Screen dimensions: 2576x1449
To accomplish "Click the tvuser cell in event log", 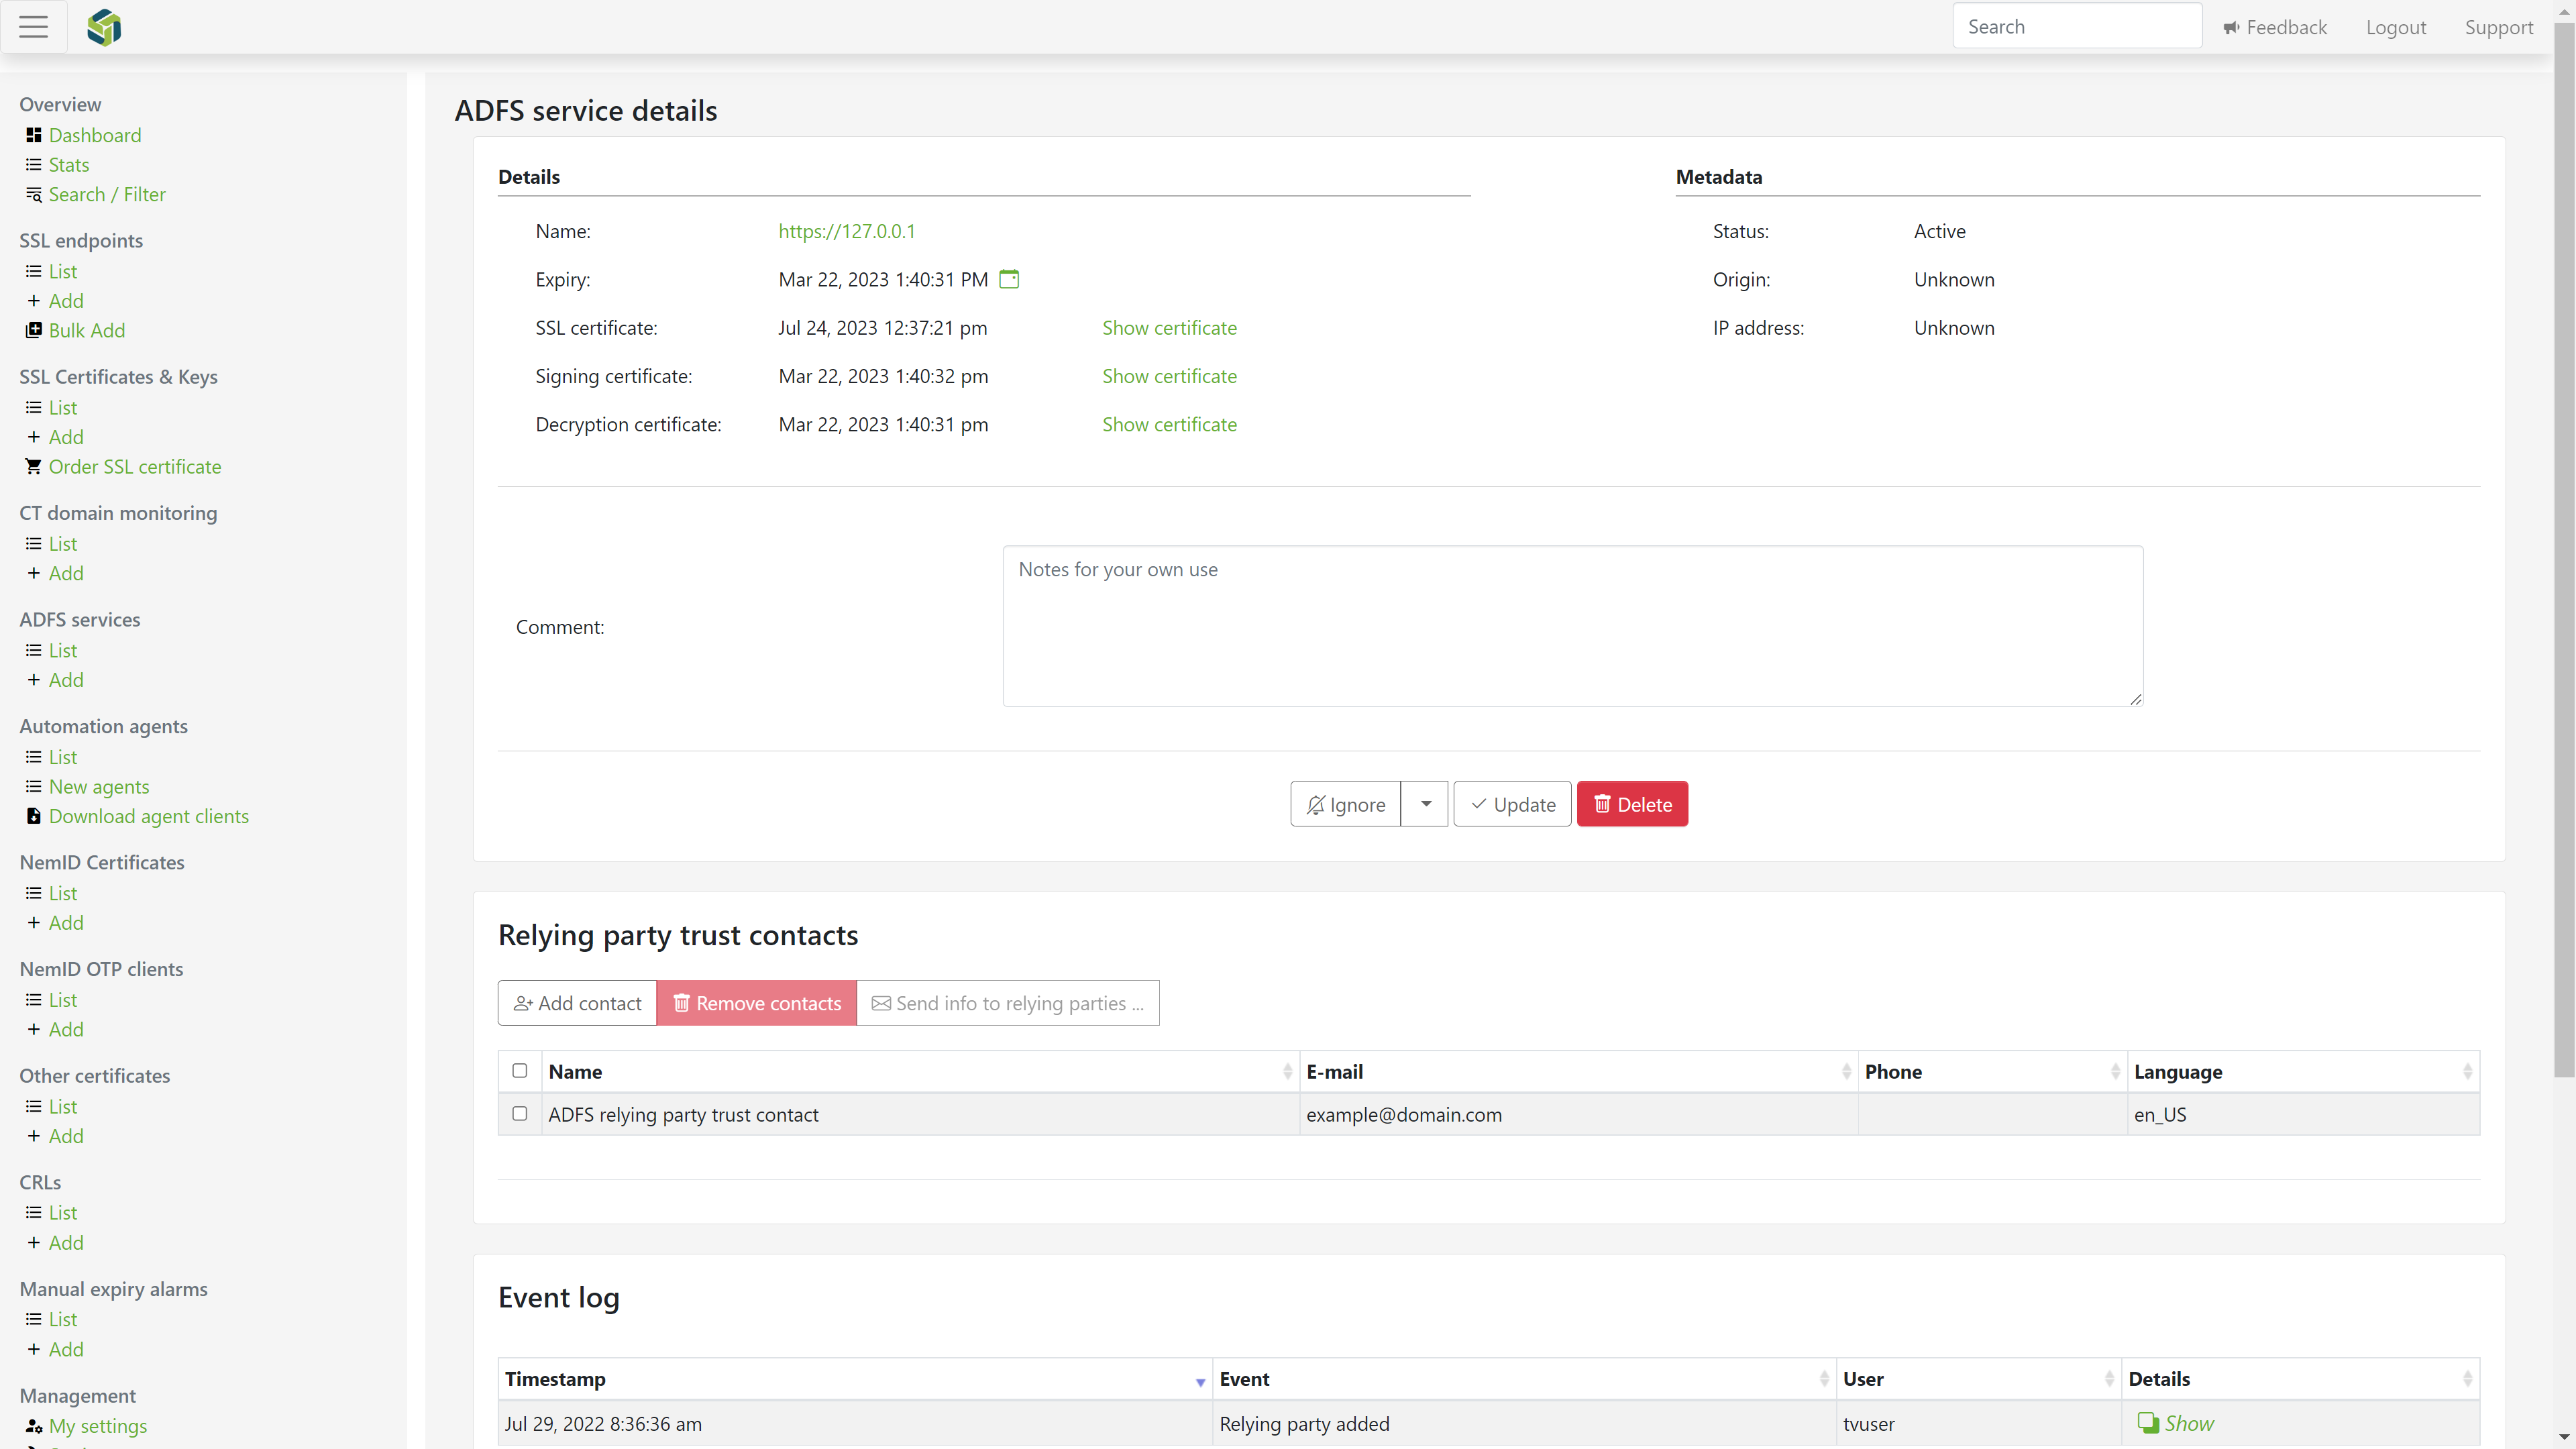I will coord(1979,1423).
